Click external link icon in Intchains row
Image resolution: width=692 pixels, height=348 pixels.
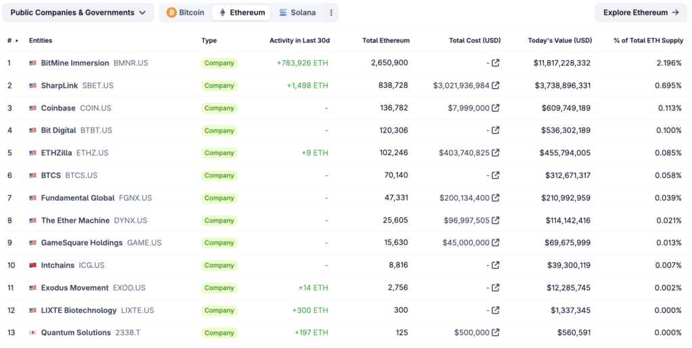pyautogui.click(x=495, y=265)
